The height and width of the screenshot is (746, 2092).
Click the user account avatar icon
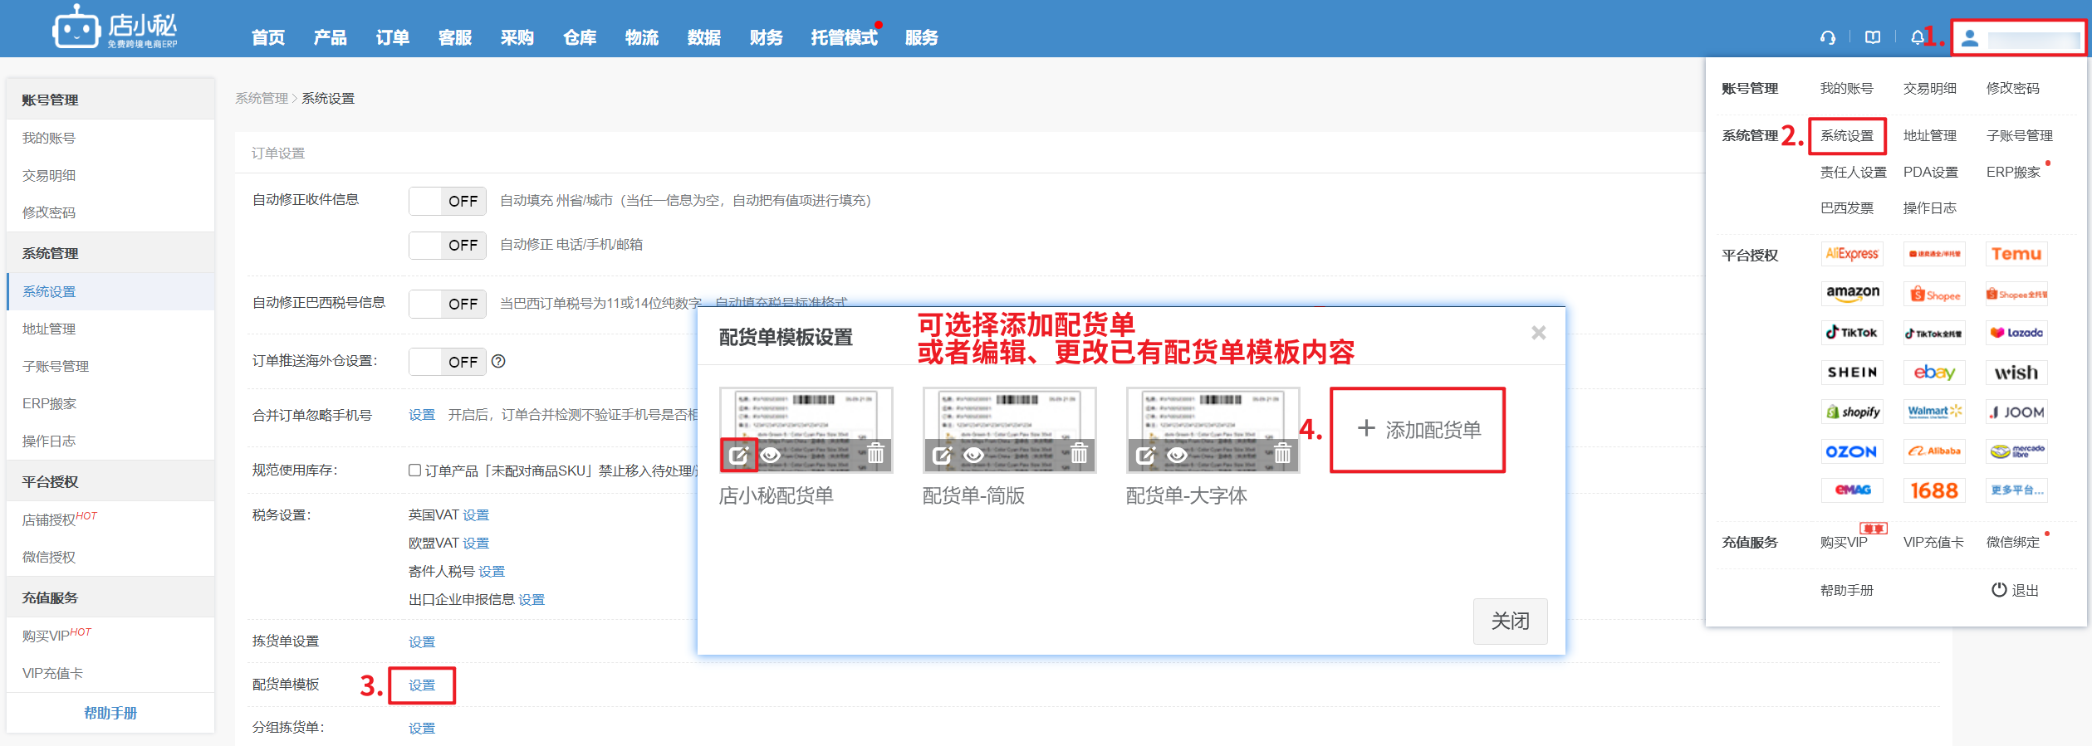[x=1970, y=38]
